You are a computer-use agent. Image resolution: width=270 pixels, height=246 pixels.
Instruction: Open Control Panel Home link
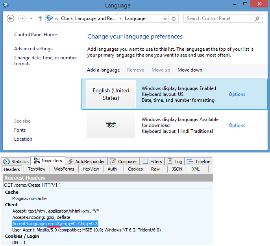click(x=35, y=35)
